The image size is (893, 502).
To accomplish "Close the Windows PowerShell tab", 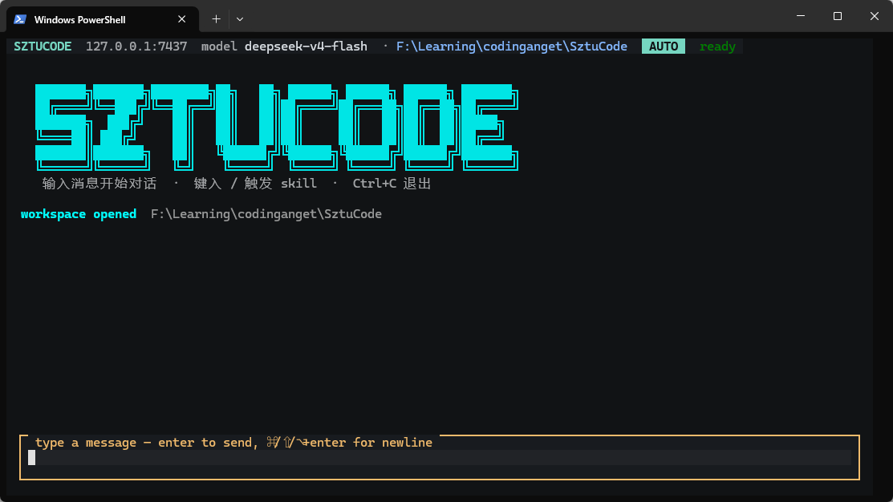I will click(181, 19).
